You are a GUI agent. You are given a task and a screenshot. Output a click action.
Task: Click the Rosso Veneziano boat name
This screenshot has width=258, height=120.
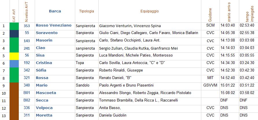54,25
